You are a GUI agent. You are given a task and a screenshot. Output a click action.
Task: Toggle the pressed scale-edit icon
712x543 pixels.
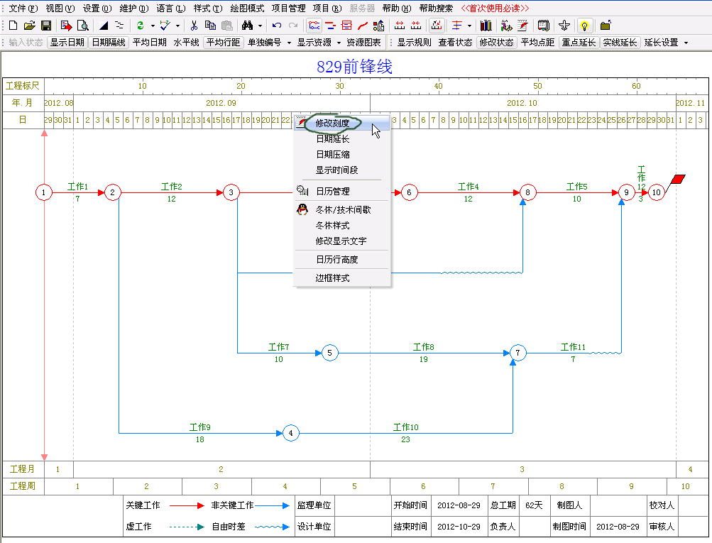click(x=437, y=26)
